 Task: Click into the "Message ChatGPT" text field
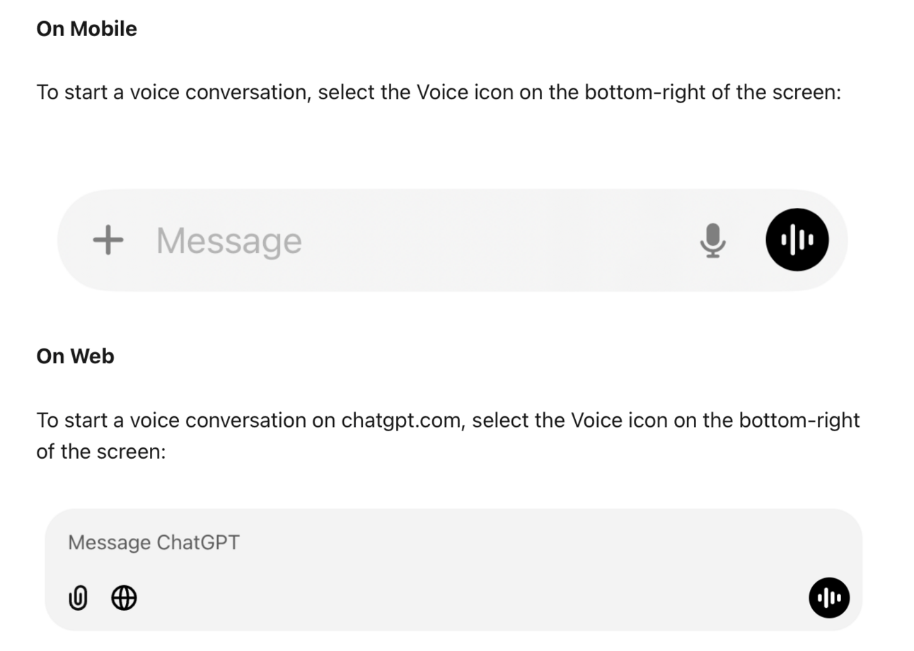154,543
